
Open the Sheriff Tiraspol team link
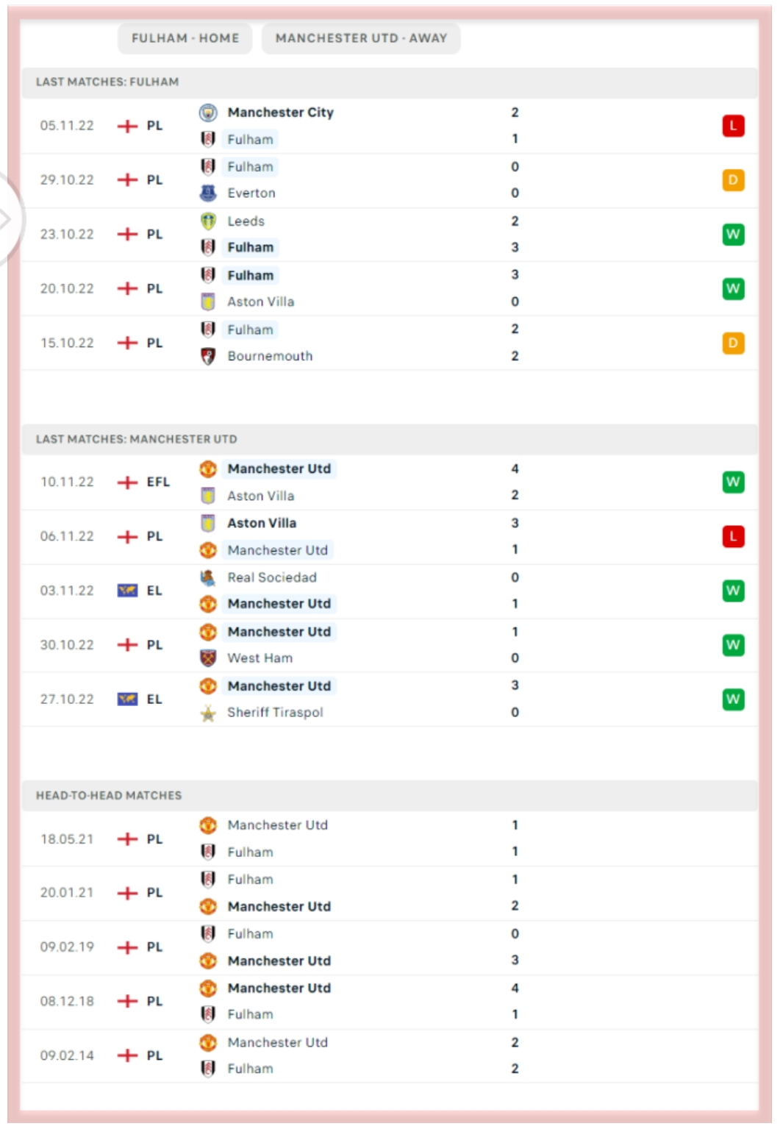point(275,713)
